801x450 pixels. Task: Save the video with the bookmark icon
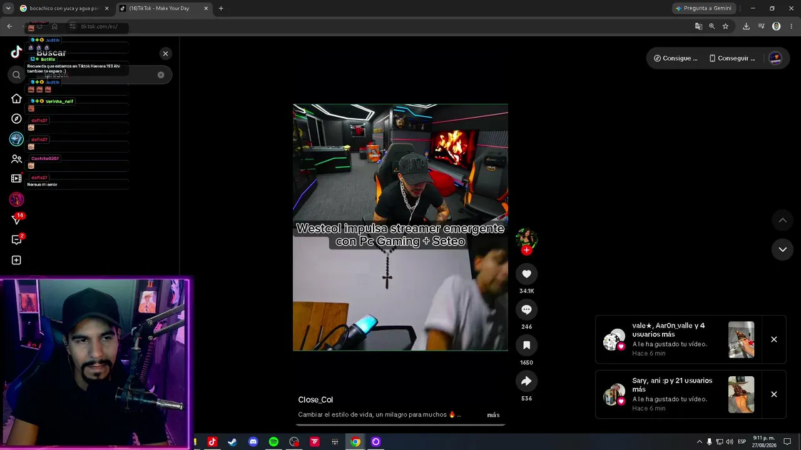tap(526, 345)
